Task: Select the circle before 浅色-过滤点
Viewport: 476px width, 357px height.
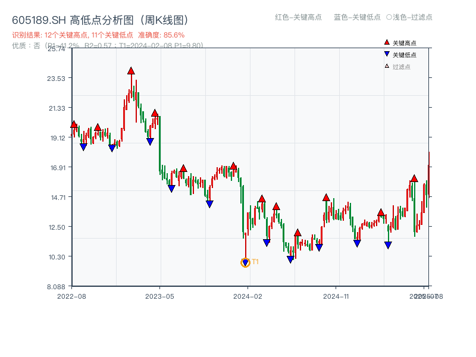Action: pyautogui.click(x=389, y=17)
